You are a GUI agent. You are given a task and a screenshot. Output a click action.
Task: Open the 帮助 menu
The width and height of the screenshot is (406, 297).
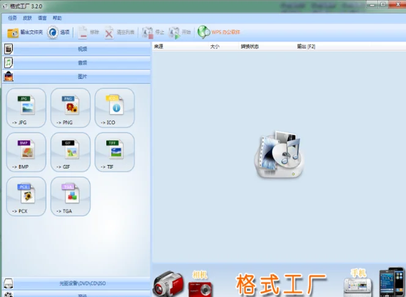(57, 18)
